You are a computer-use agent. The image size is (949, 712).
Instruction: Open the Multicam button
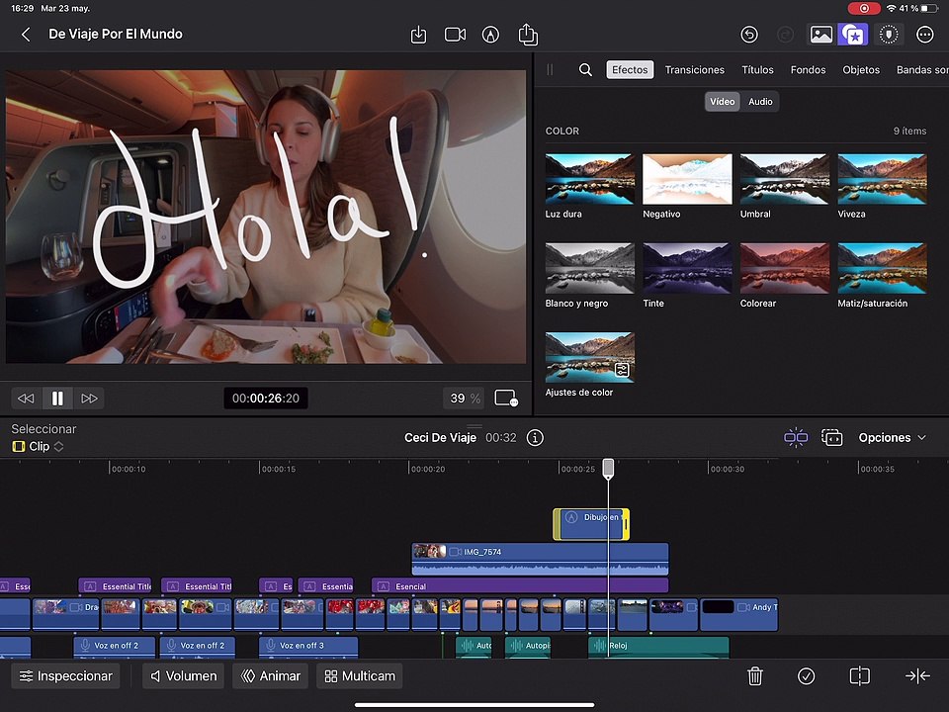click(360, 675)
